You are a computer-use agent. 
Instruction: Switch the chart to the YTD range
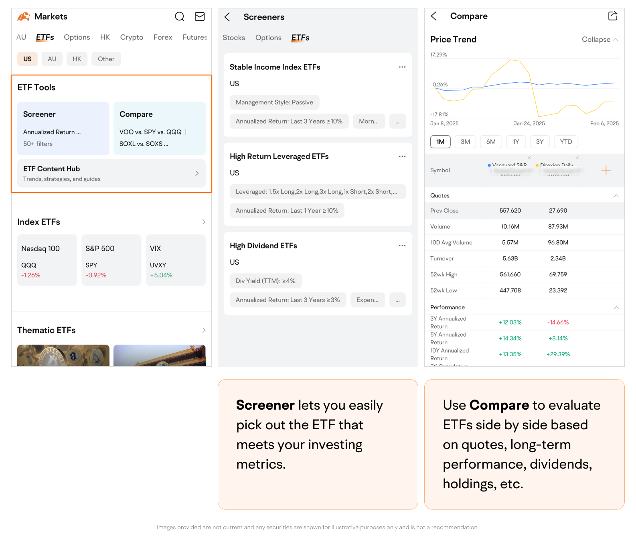click(565, 142)
